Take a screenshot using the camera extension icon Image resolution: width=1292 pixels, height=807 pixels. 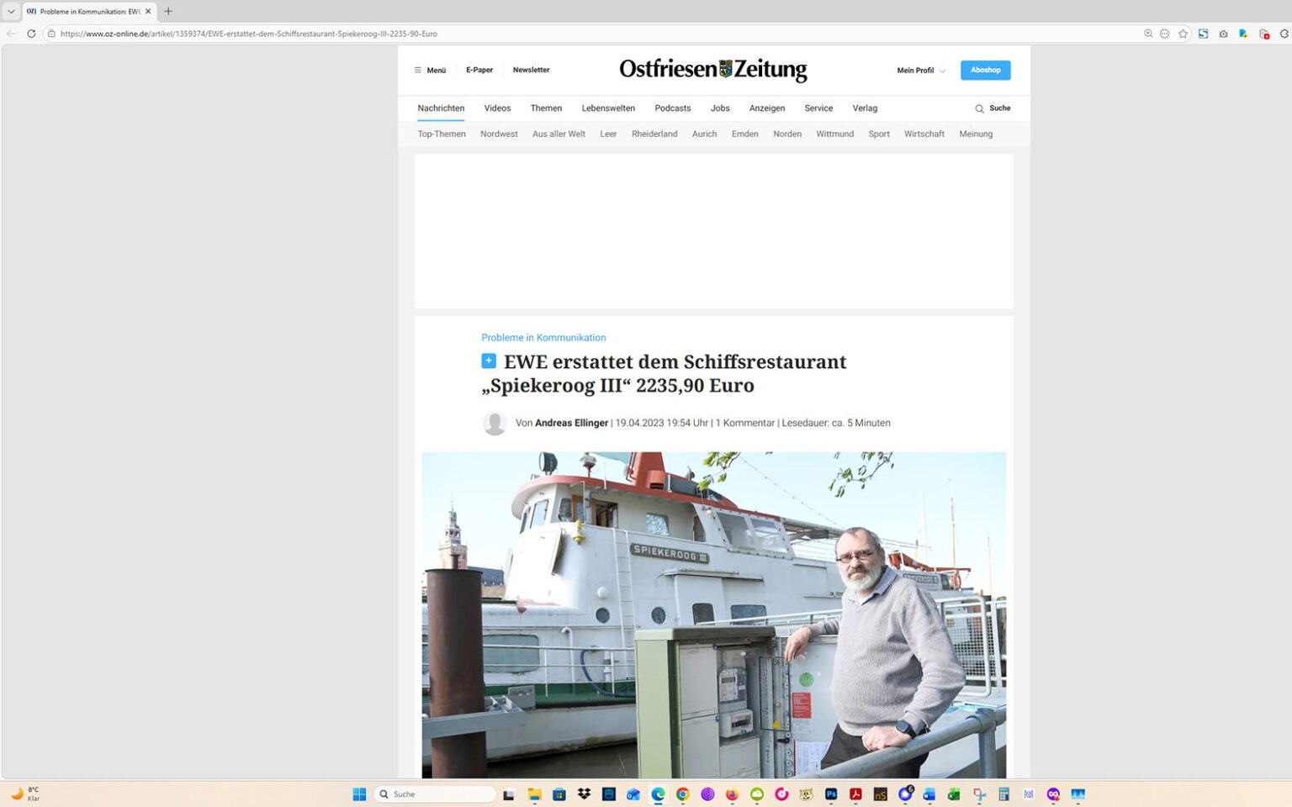[1223, 34]
